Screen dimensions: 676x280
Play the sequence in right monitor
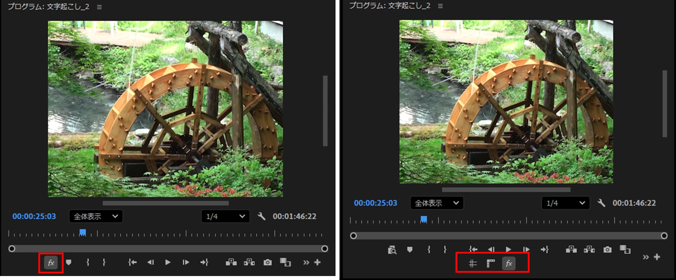(x=509, y=249)
